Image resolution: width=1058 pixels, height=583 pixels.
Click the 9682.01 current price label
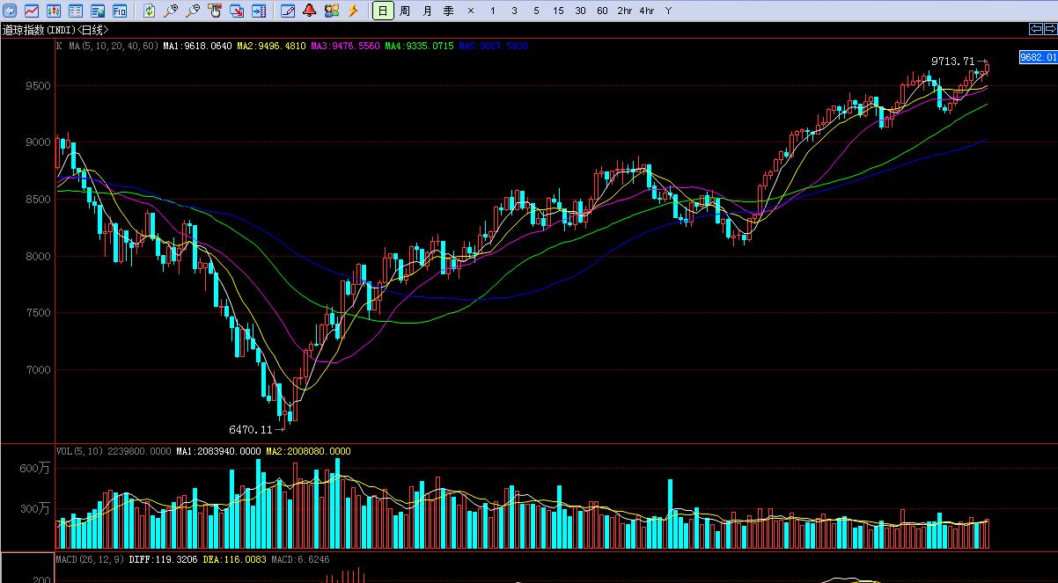pyautogui.click(x=1037, y=57)
